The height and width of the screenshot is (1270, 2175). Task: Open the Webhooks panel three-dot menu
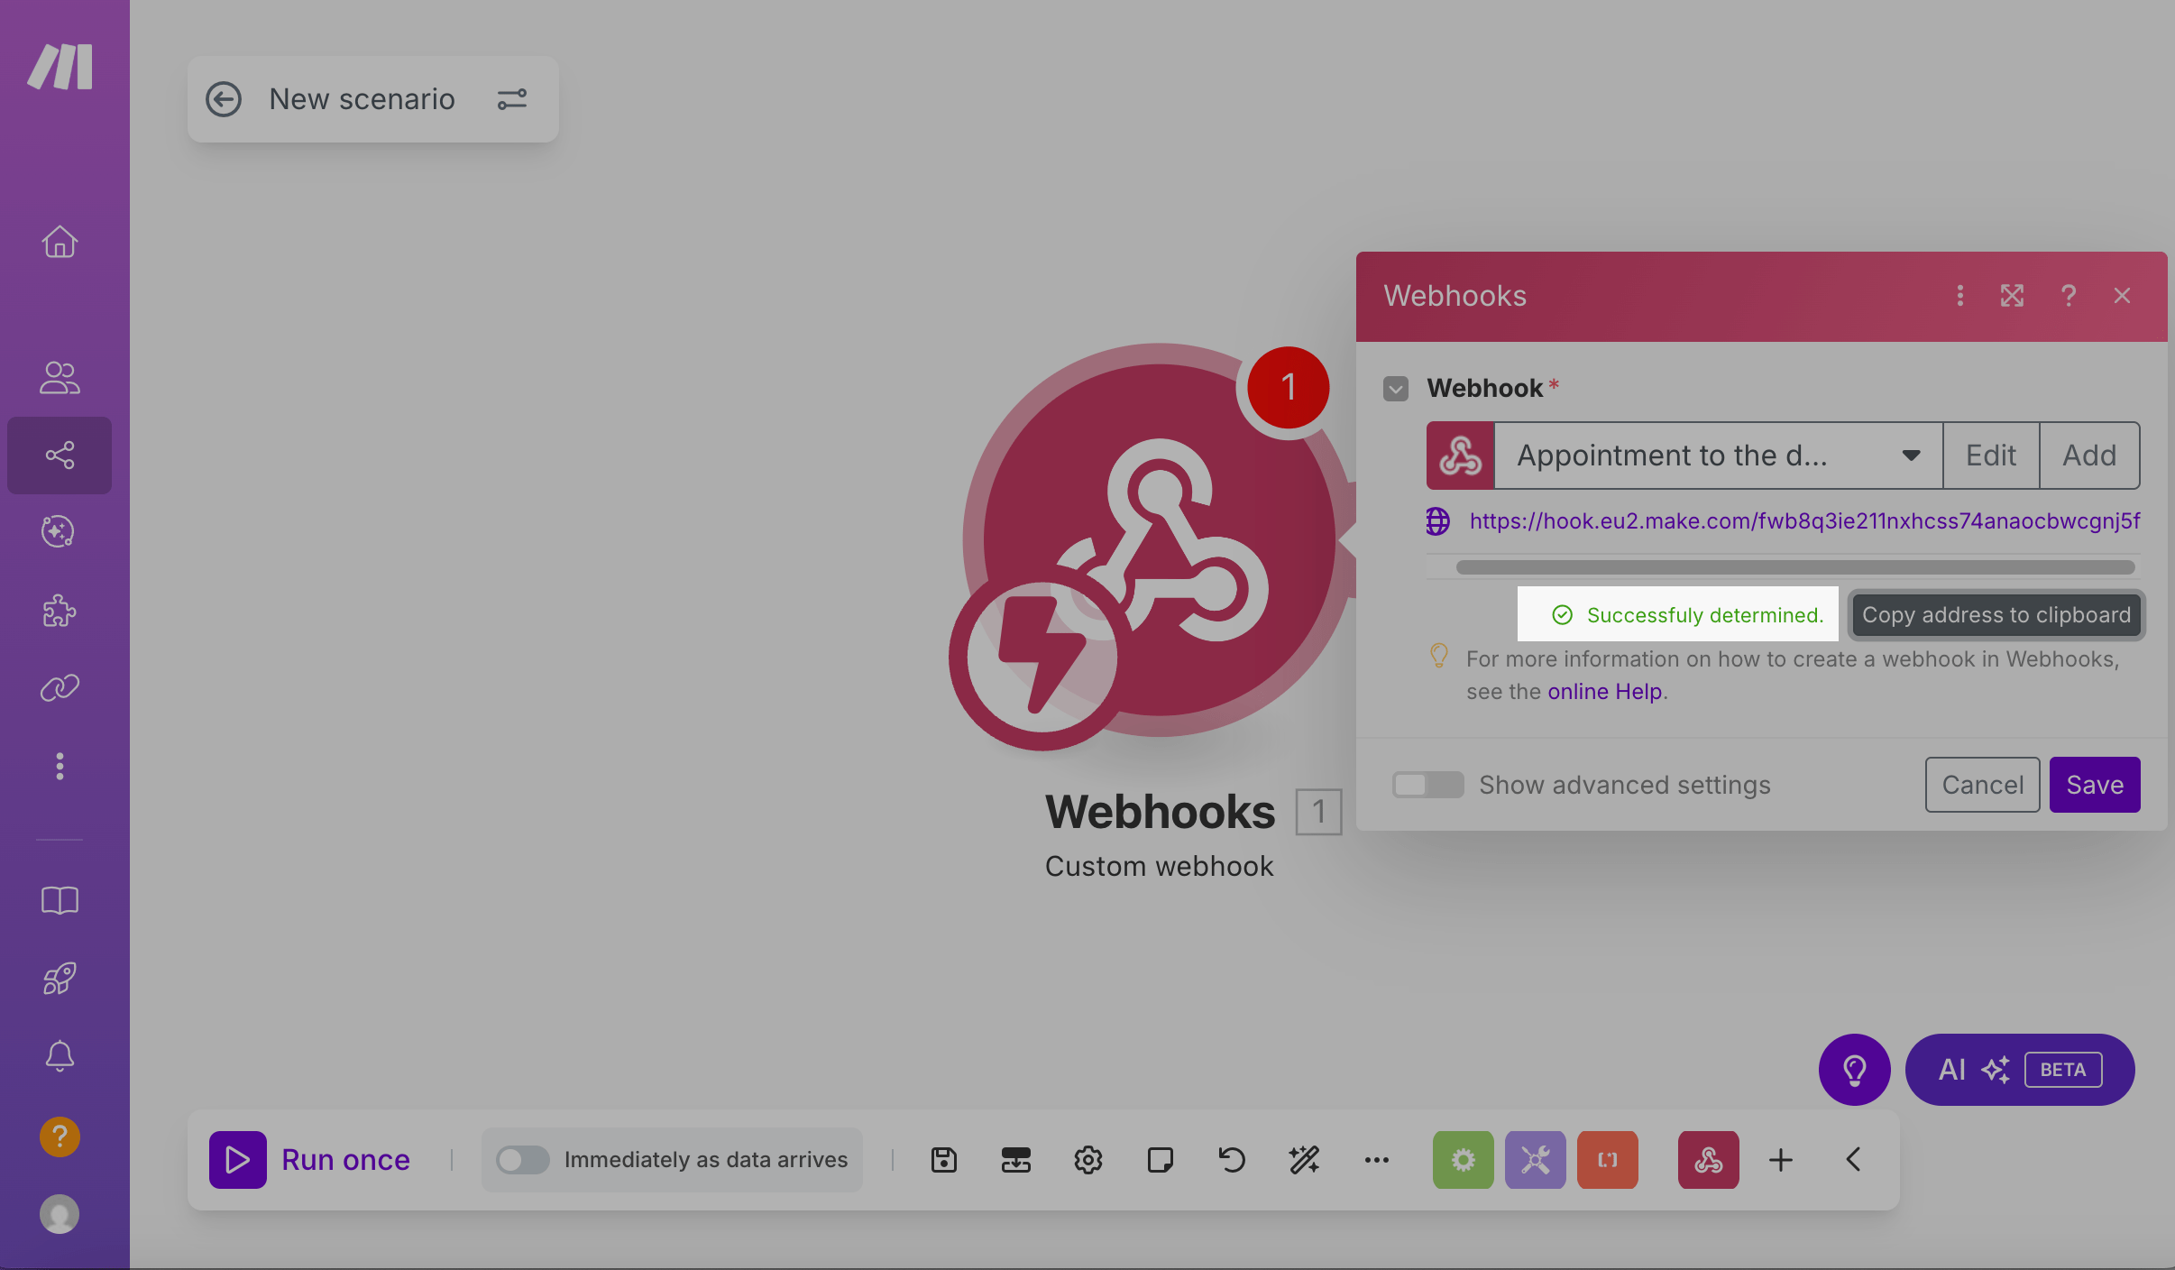point(1959,296)
